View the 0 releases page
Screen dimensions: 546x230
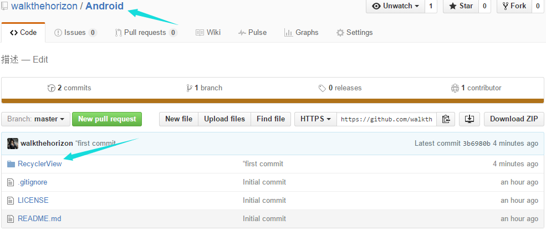click(x=340, y=88)
